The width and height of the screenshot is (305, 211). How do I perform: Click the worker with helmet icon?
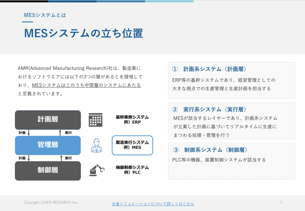[97, 145]
